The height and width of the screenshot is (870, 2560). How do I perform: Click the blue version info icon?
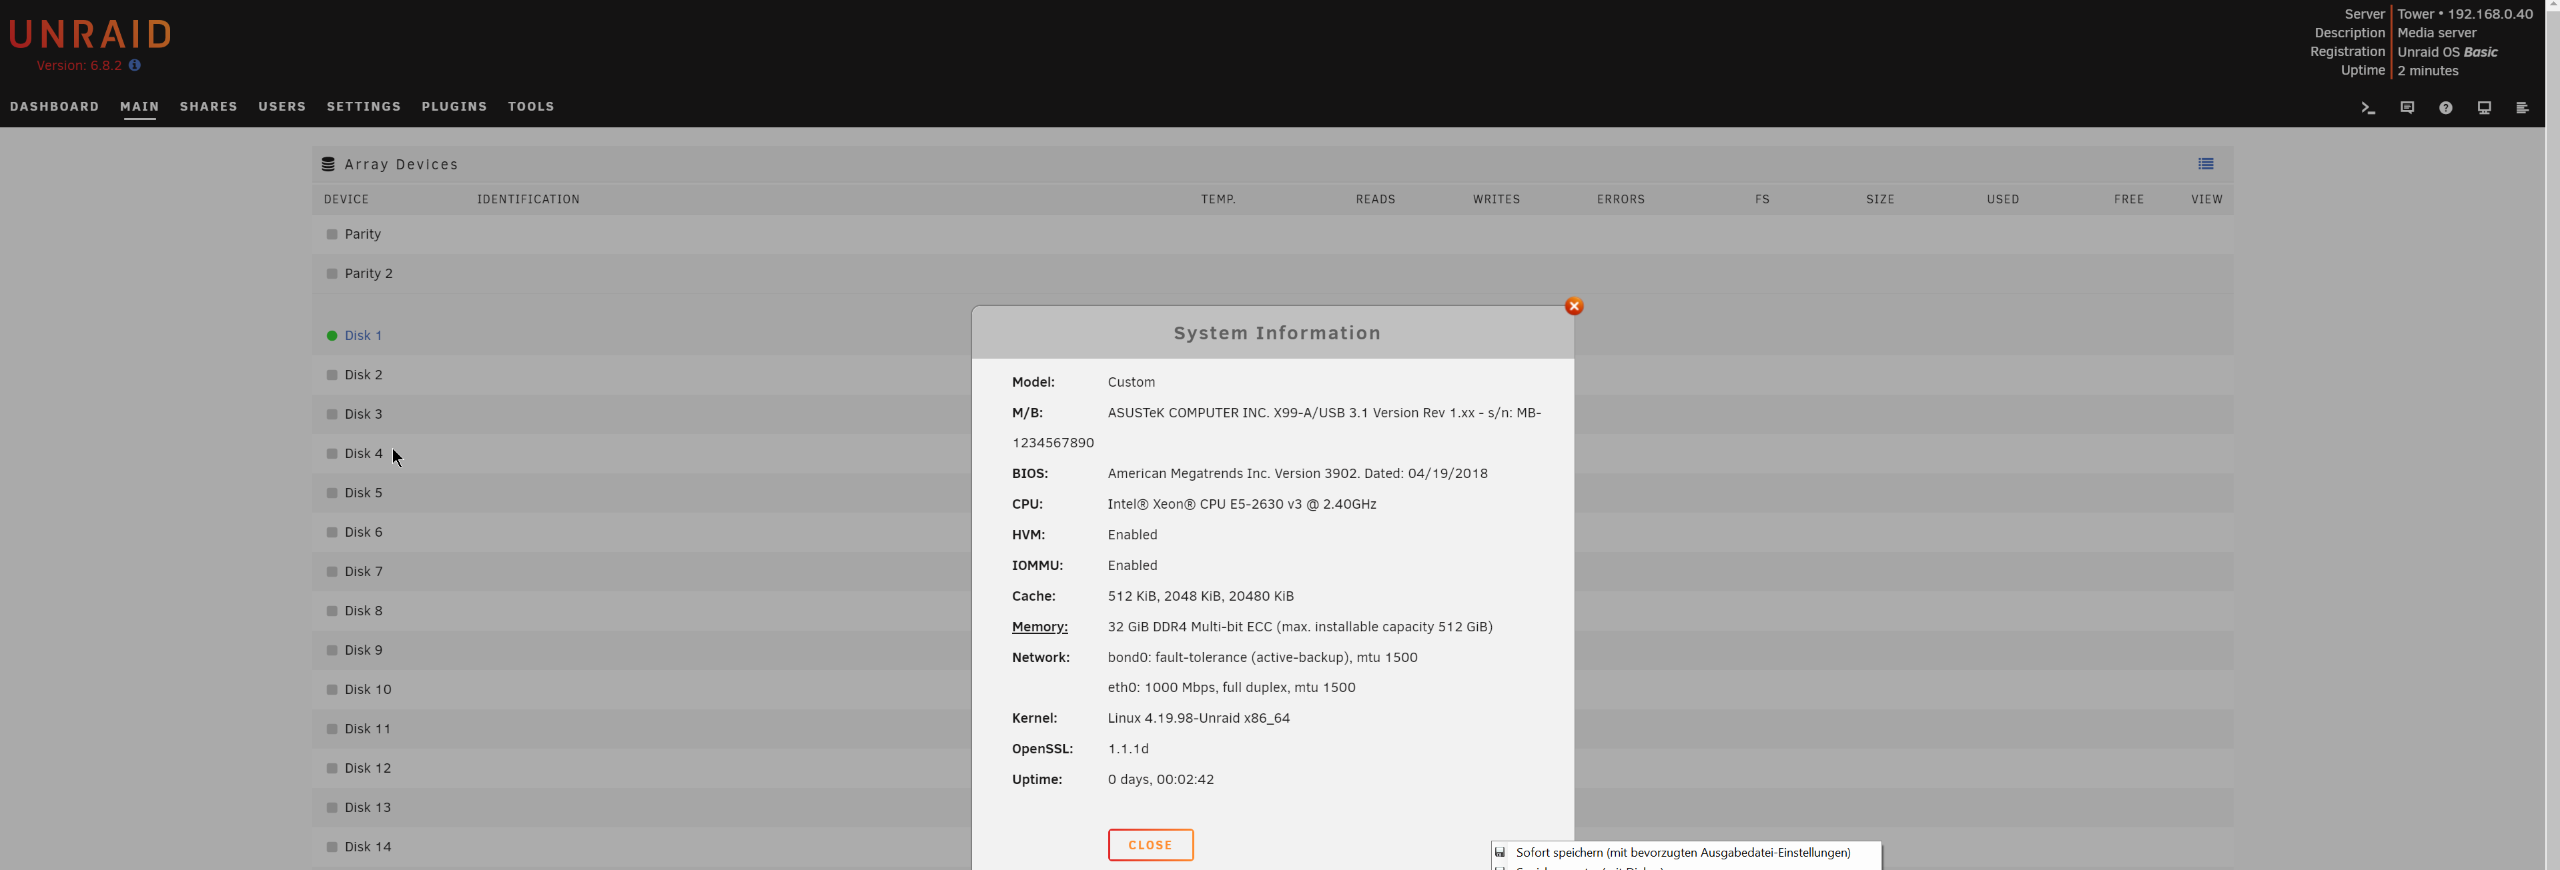(x=134, y=65)
